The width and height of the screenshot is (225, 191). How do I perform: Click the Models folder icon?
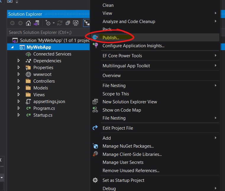pyautogui.click(x=28, y=88)
